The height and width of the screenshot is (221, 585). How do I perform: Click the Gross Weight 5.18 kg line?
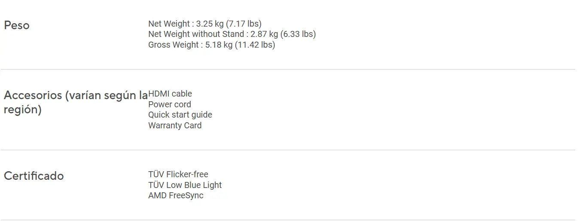(212, 45)
